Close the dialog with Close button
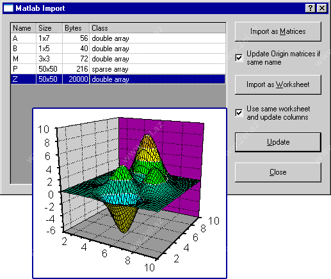 pos(278,172)
